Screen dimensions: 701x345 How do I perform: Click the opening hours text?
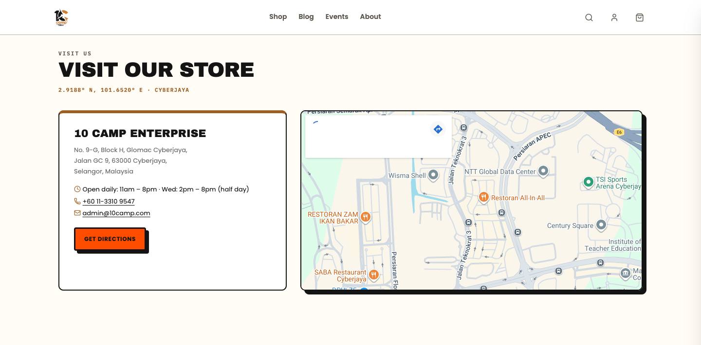pyautogui.click(x=166, y=189)
